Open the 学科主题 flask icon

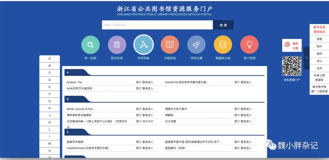(x=196, y=45)
